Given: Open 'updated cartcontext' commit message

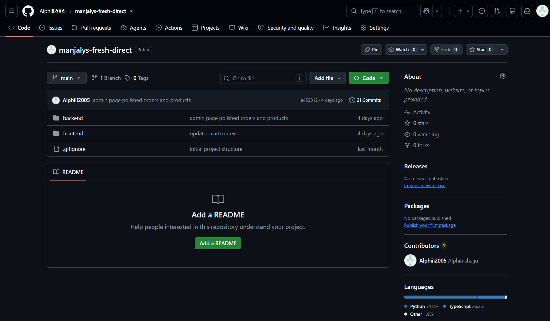Looking at the screenshot, I should coord(214,134).
